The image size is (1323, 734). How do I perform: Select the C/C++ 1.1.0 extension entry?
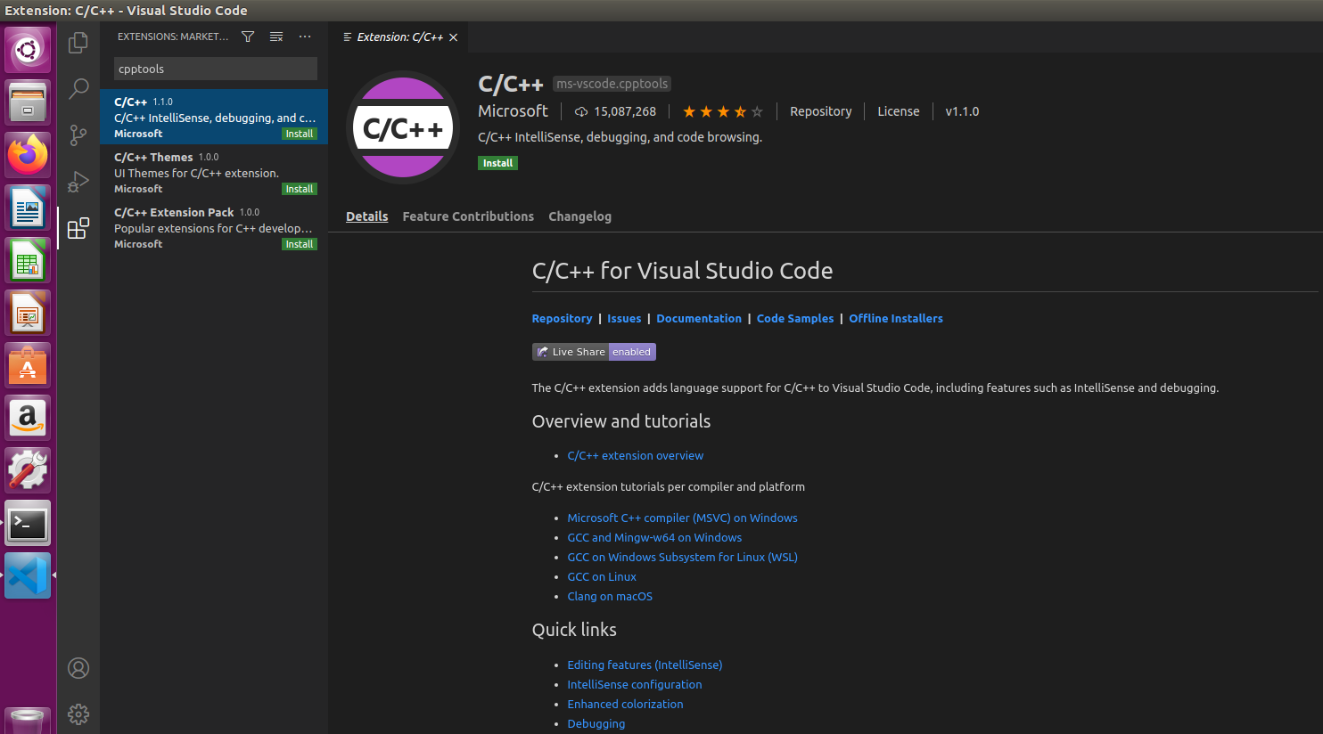pos(214,117)
